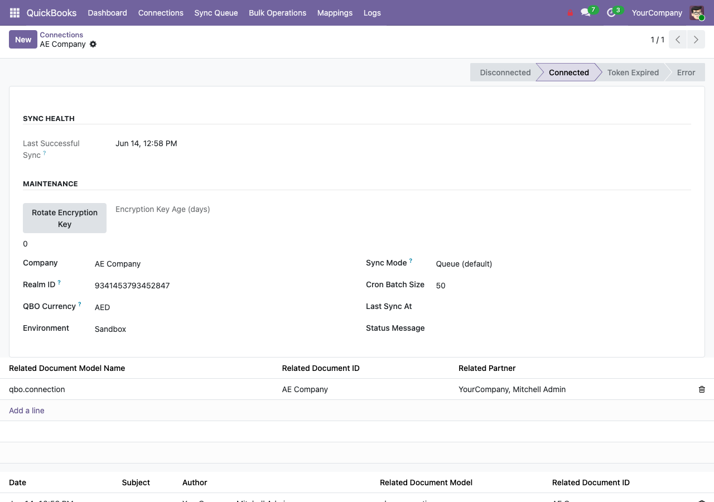Sort by Related Document Model Name column

coord(67,368)
